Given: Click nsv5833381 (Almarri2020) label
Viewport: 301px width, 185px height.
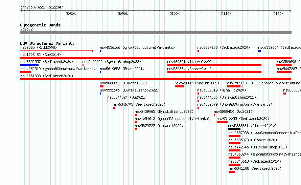Looking at the screenshot, I should coord(252,126).
